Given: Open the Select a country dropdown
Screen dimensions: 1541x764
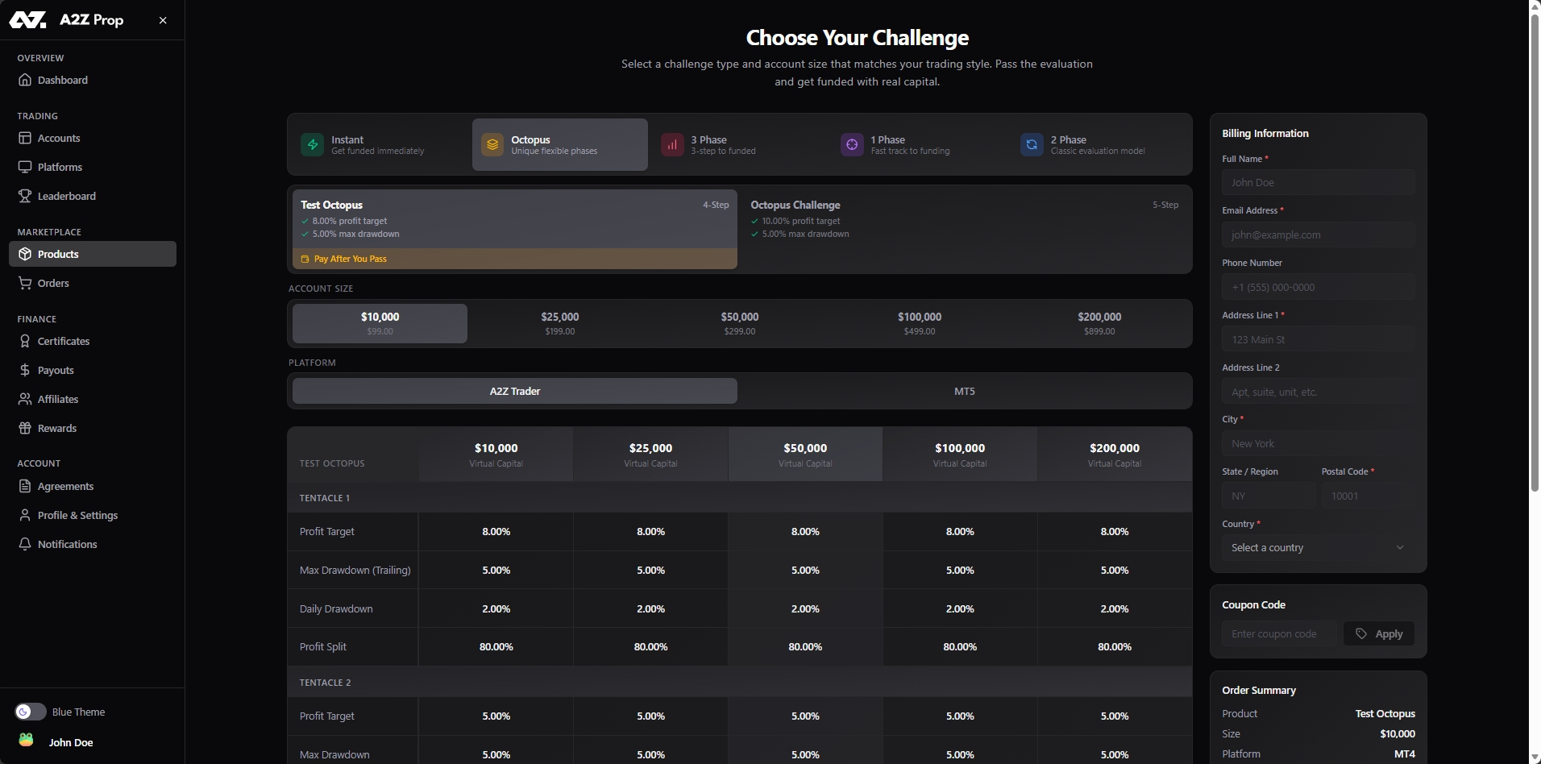Looking at the screenshot, I should pos(1317,547).
